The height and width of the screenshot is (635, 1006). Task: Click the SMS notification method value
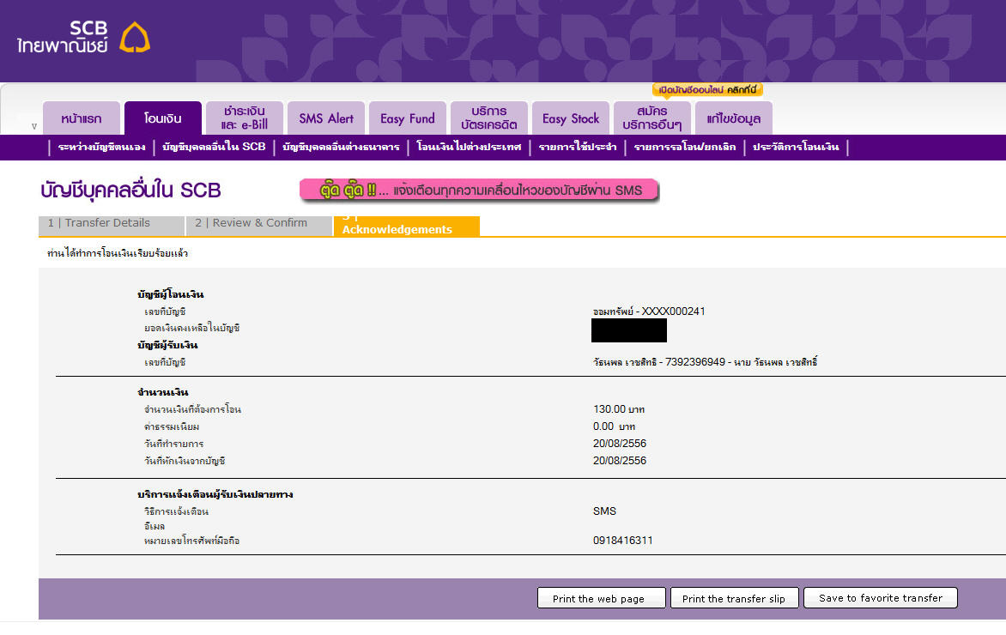click(x=604, y=511)
